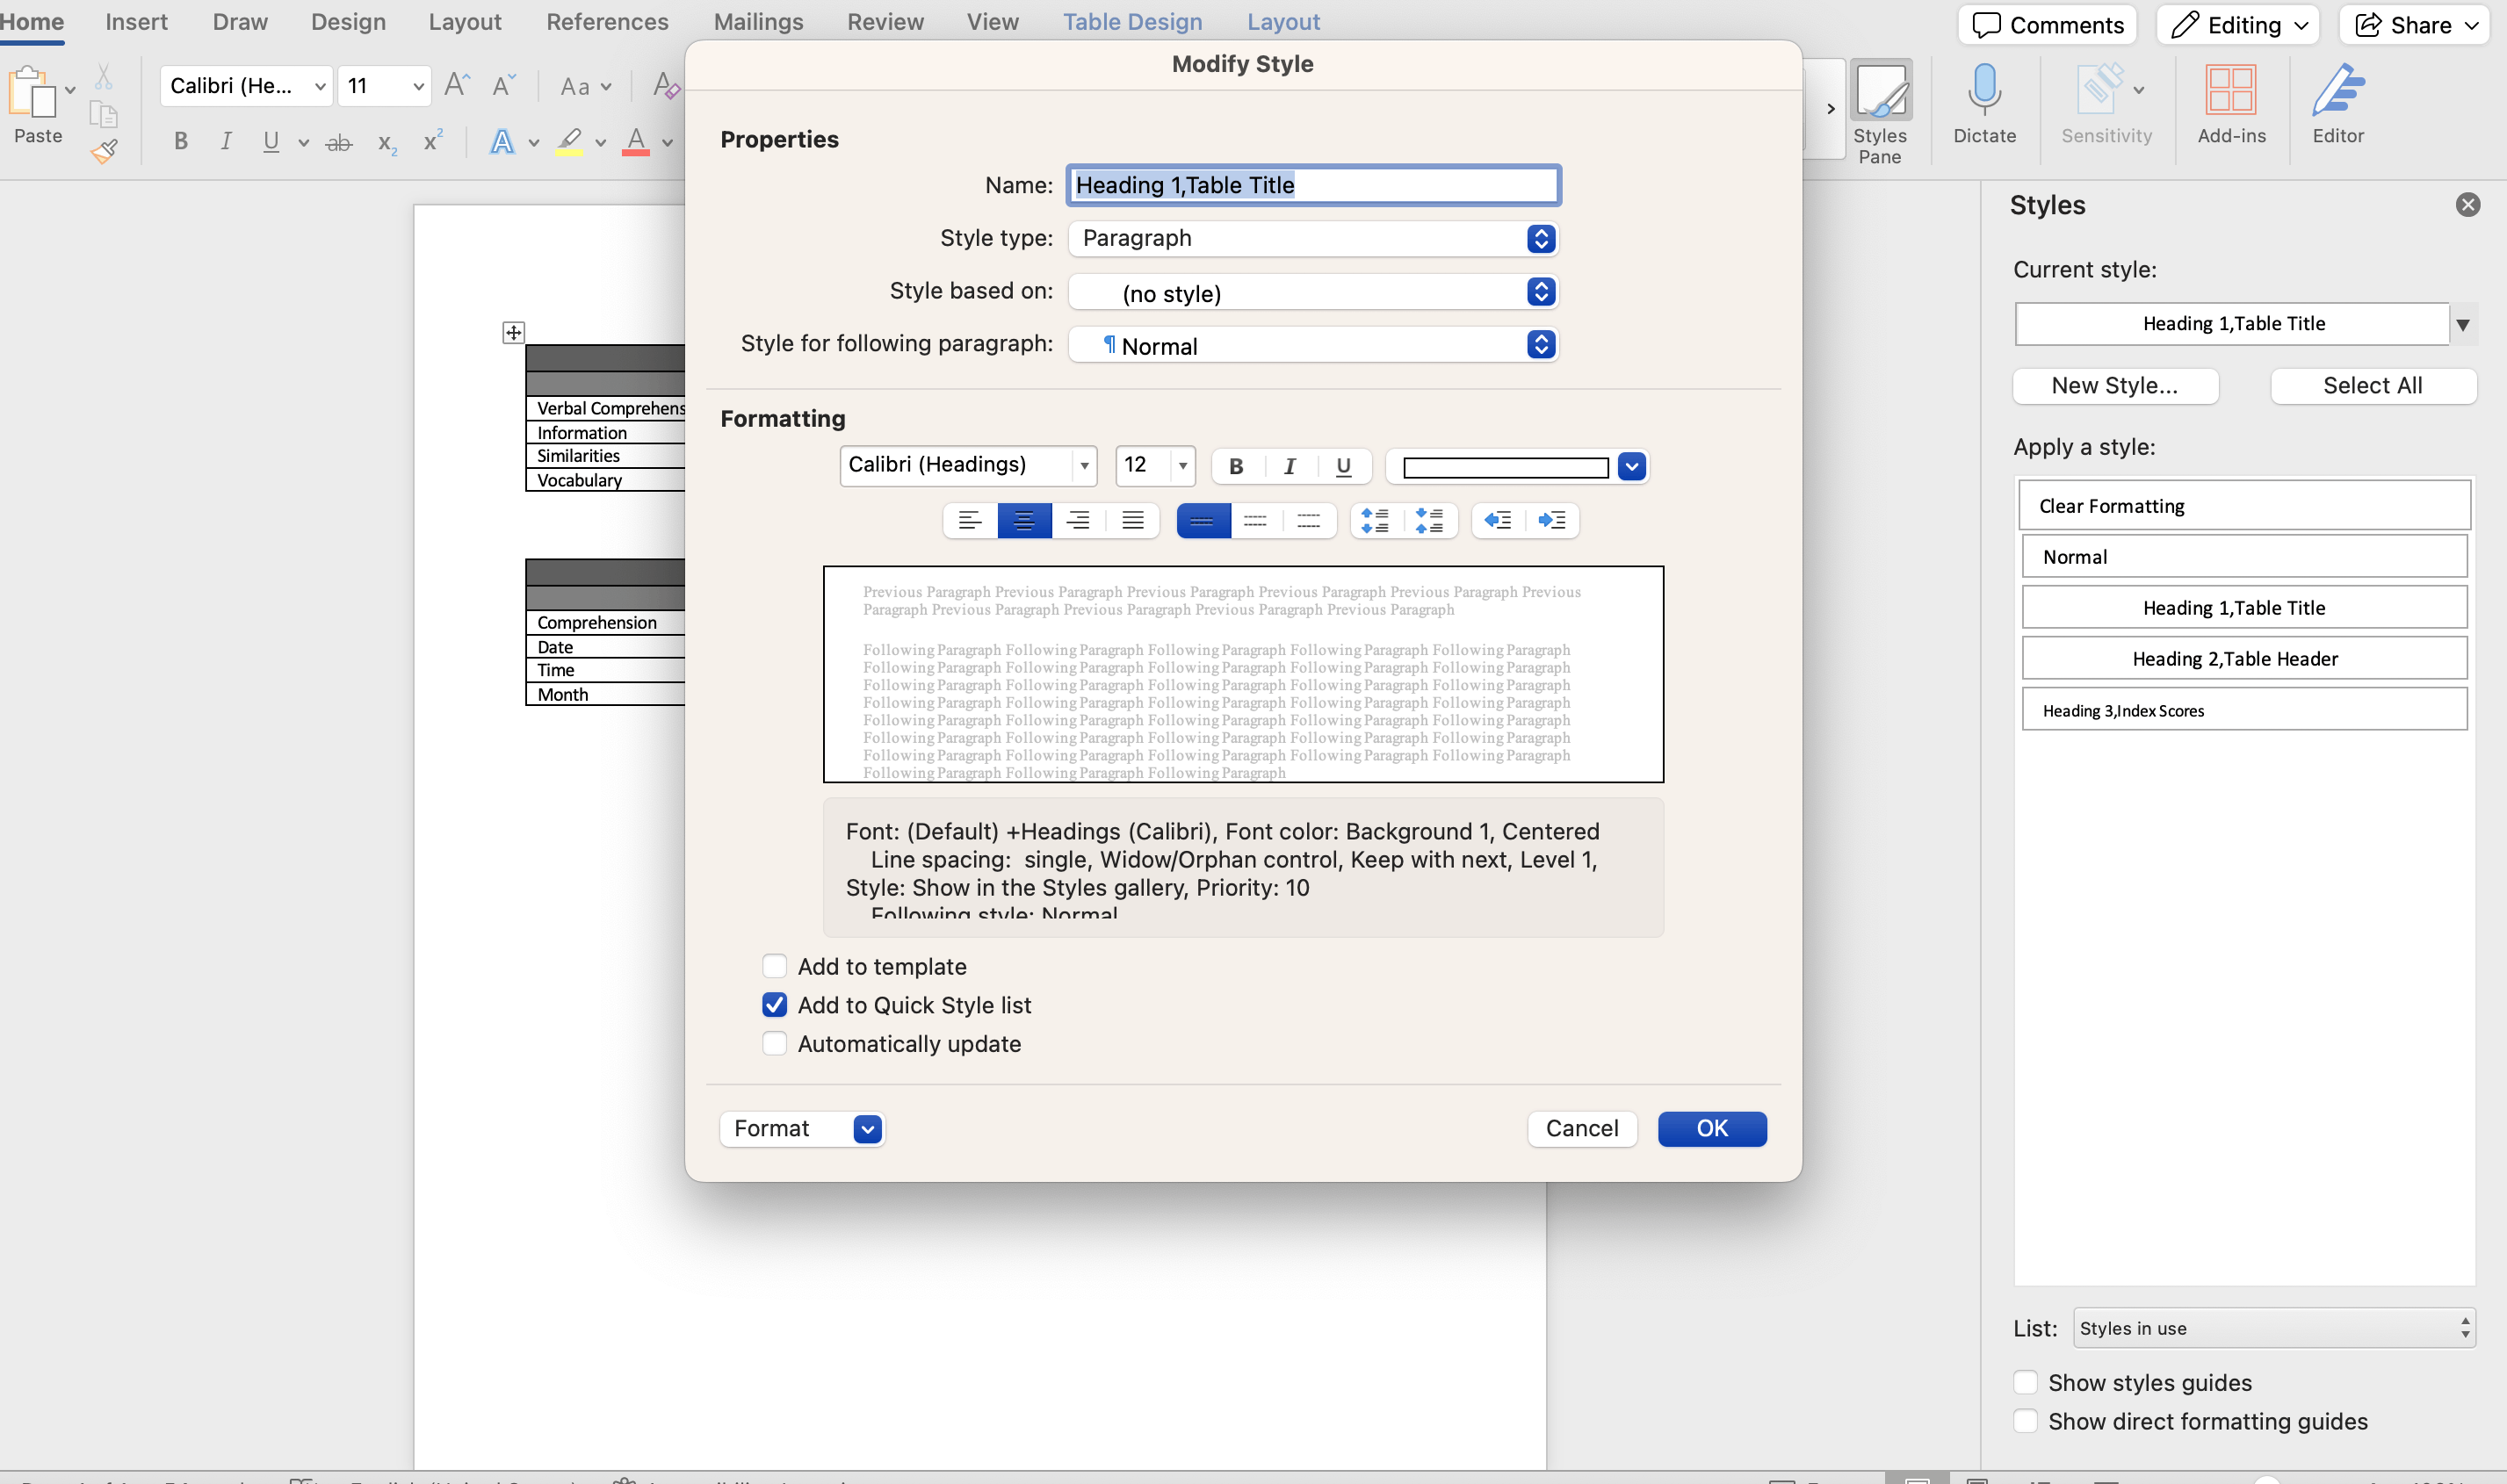Image resolution: width=2507 pixels, height=1484 pixels.
Task: Open Style based on dropdown
Action: pos(1313,292)
